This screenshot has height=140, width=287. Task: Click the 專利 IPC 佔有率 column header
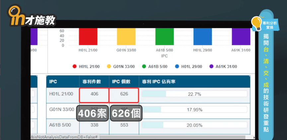[x=159, y=81]
